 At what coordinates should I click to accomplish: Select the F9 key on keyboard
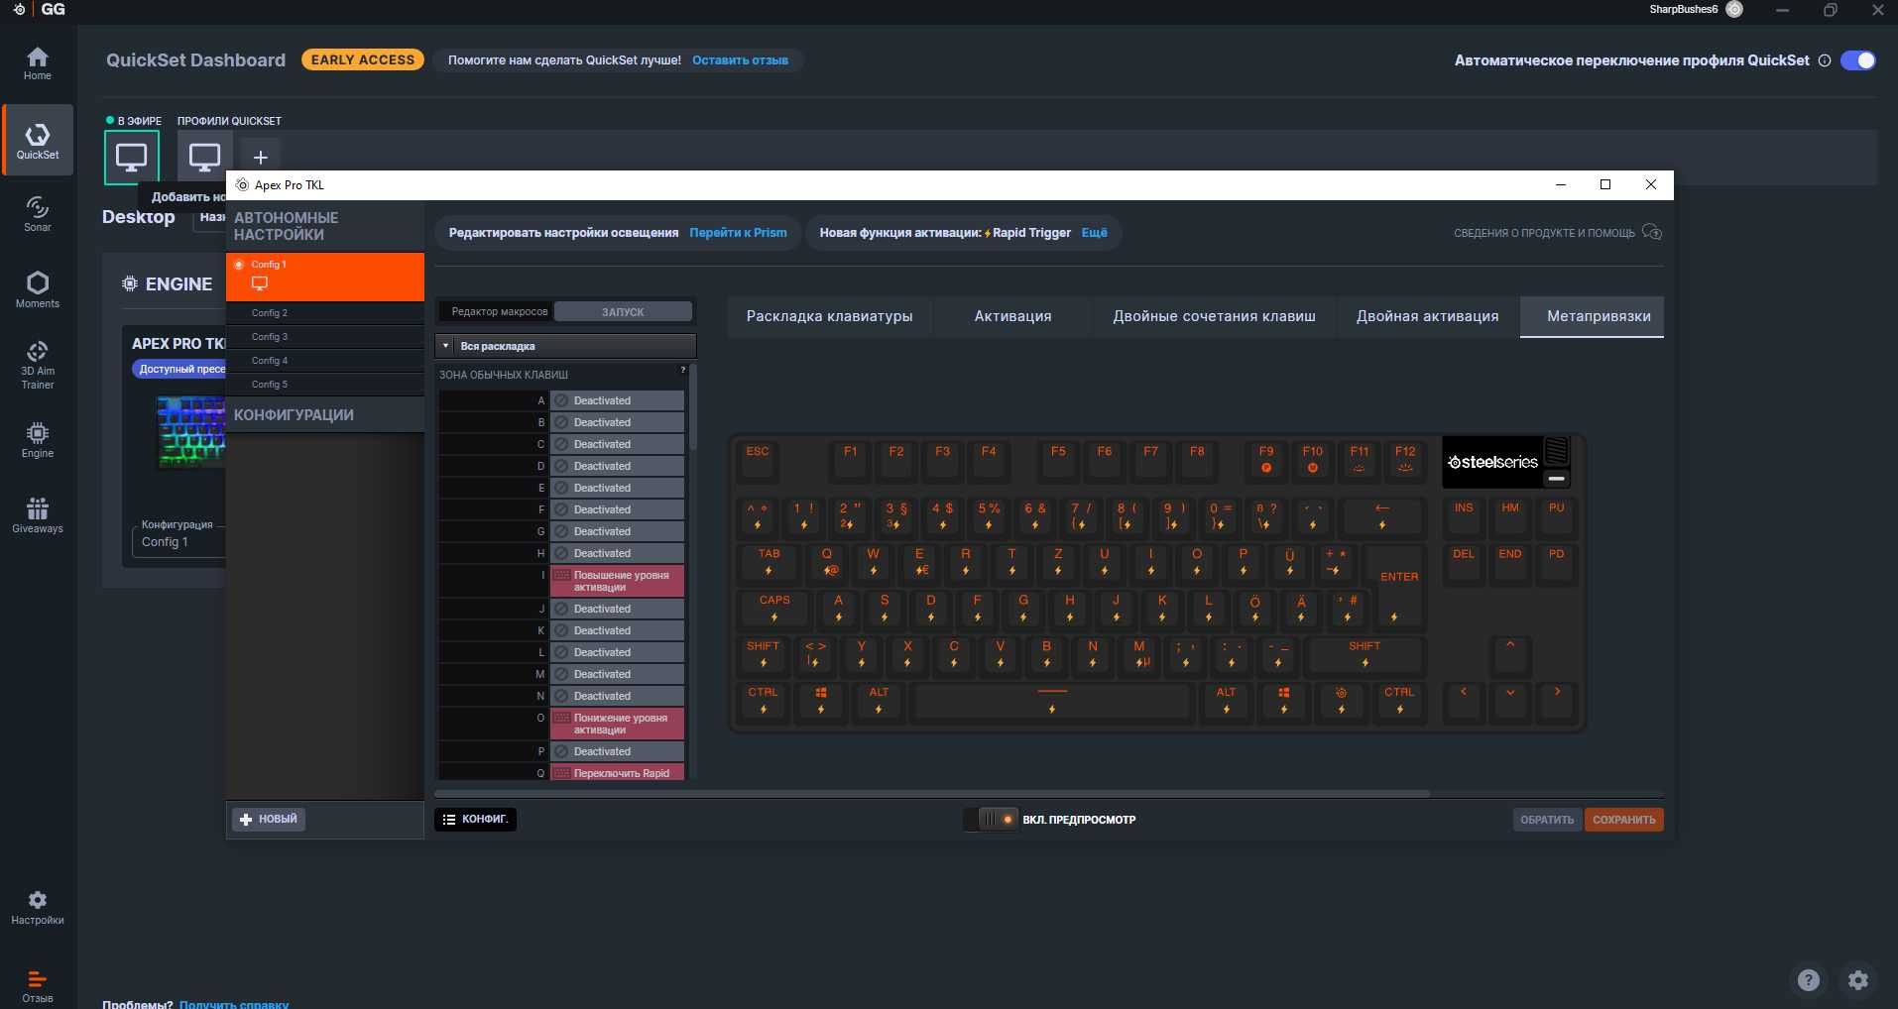pos(1266,460)
